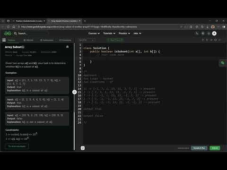Screen dimensions: 227x170
Task: Click the bookmark icon beside the Array Subset title
Action: pyautogui.click(x=67, y=47)
